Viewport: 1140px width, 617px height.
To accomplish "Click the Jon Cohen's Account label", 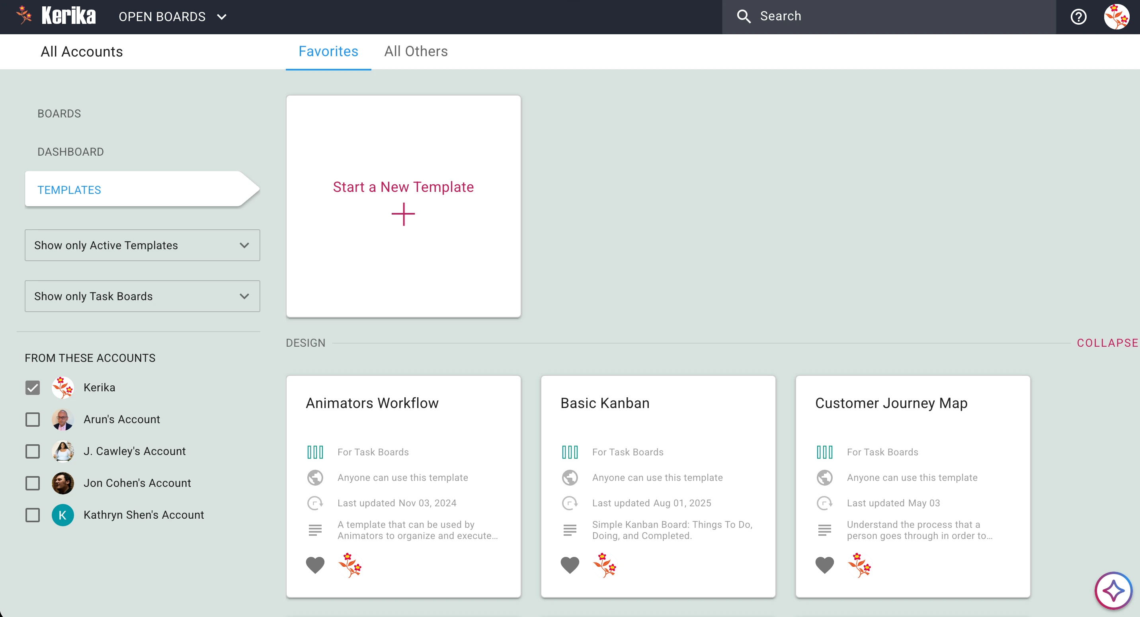I will click(x=137, y=483).
